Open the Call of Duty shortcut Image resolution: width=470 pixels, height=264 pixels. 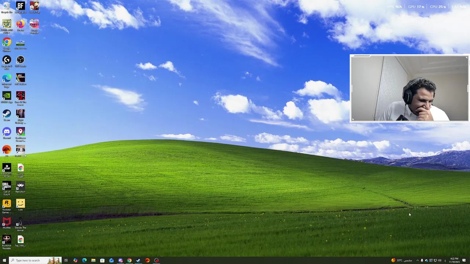[x=7, y=188]
